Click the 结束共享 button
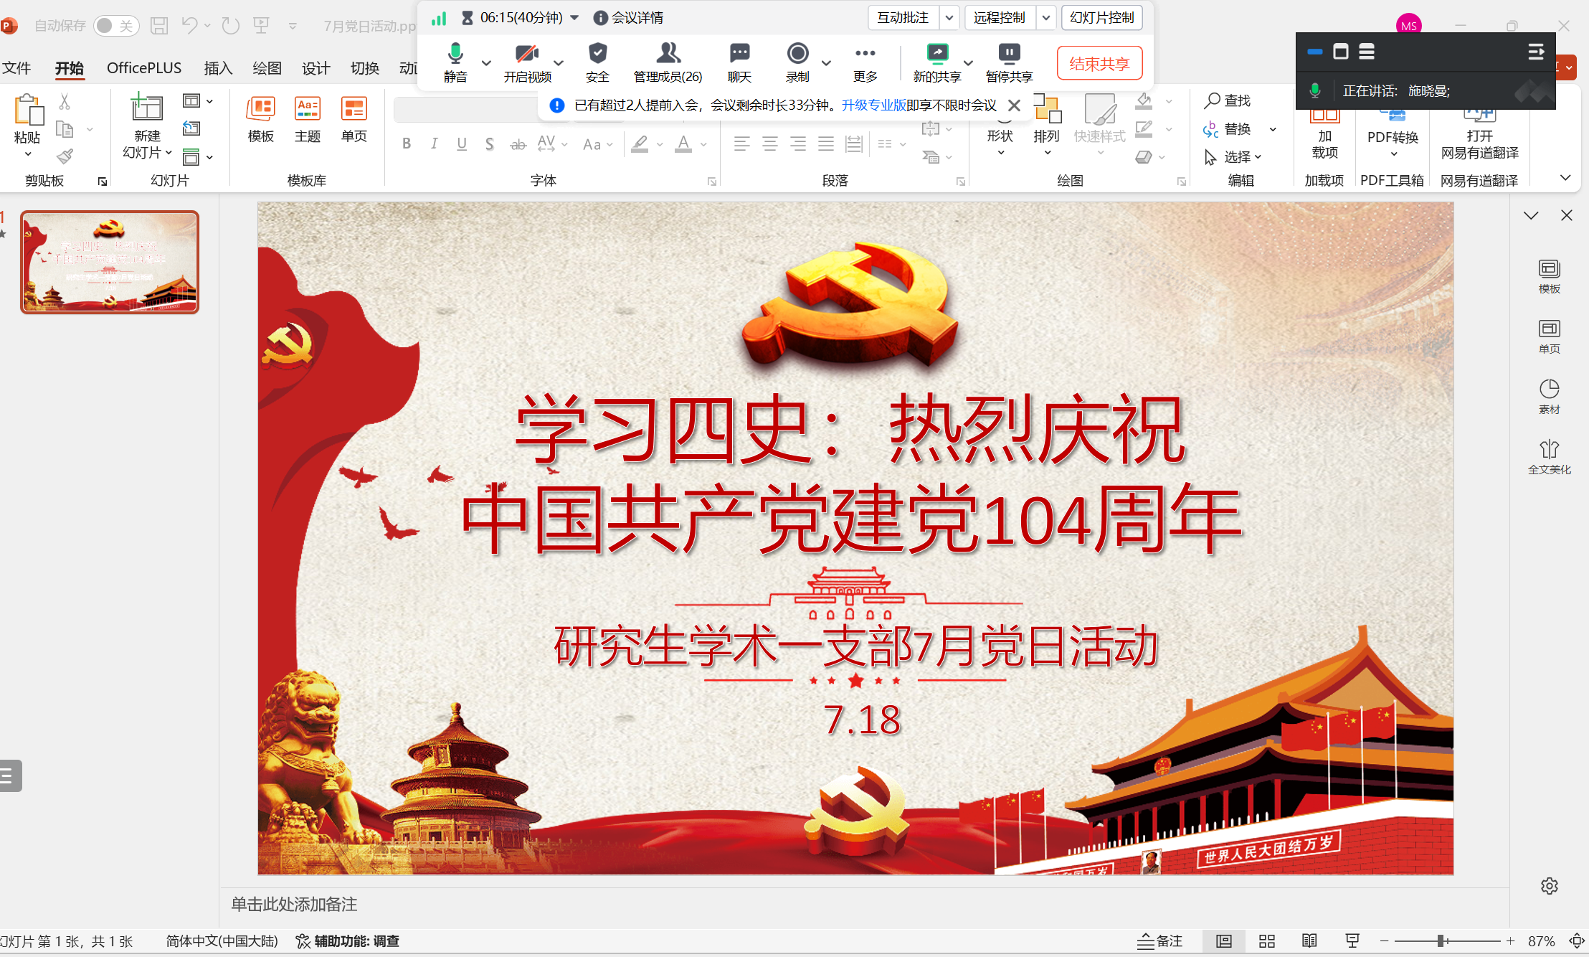 pos(1099,63)
